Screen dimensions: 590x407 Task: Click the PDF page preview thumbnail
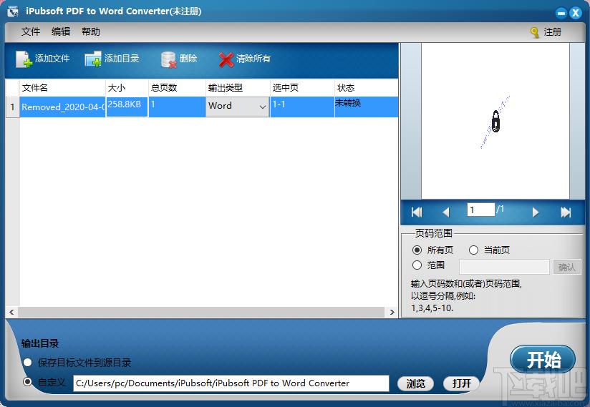pyautogui.click(x=495, y=121)
